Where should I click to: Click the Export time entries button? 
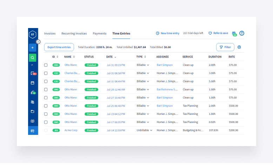pos(59,47)
